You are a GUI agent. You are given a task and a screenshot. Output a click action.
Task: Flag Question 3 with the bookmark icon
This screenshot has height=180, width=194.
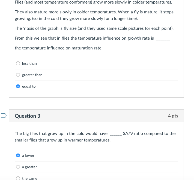click(x=4, y=116)
